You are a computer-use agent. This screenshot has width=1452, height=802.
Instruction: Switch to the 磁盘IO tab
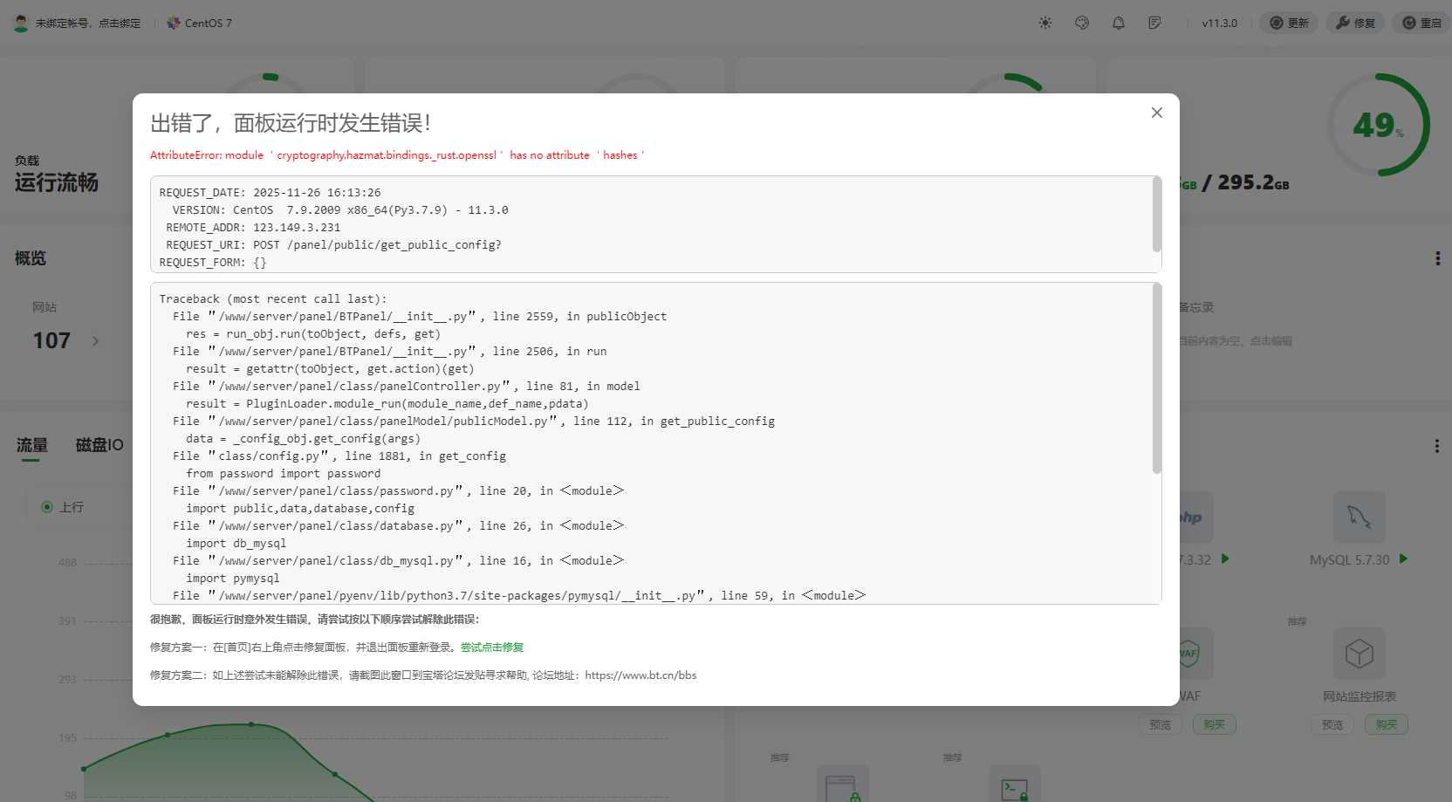coord(98,444)
